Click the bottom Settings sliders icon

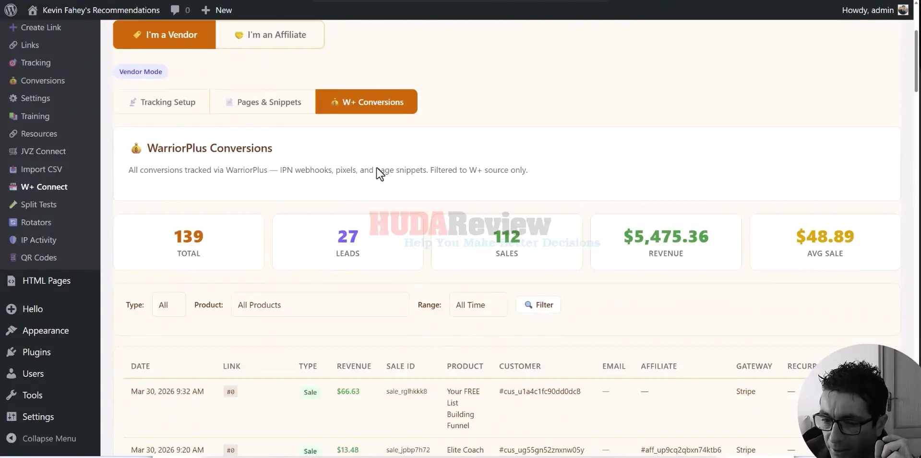coord(12,417)
